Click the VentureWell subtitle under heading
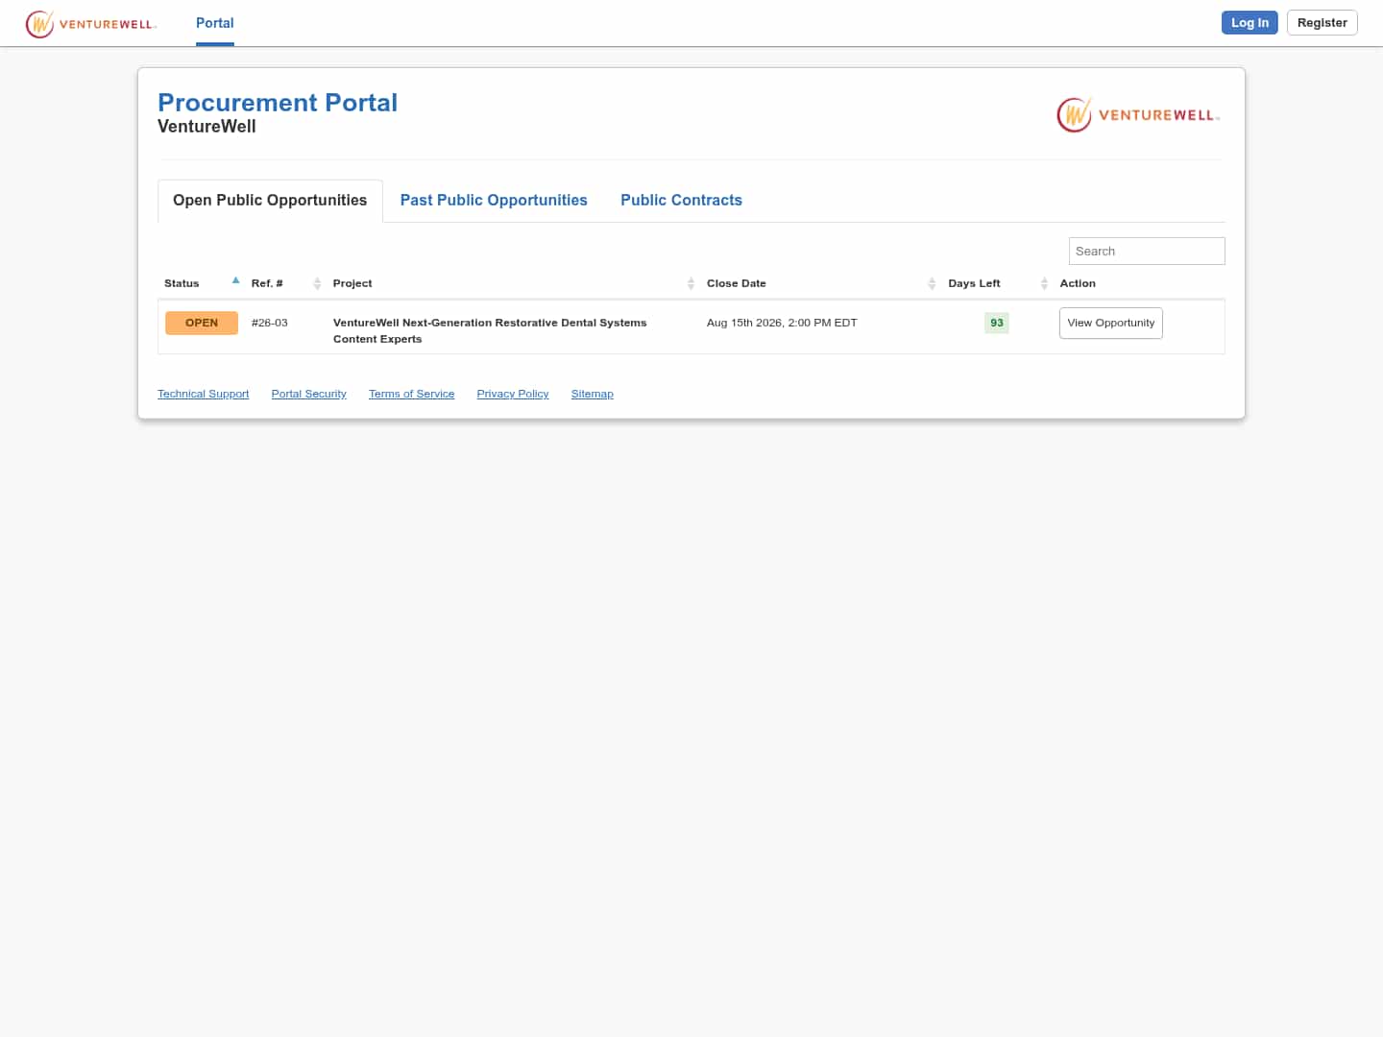The width and height of the screenshot is (1383, 1037). click(206, 127)
